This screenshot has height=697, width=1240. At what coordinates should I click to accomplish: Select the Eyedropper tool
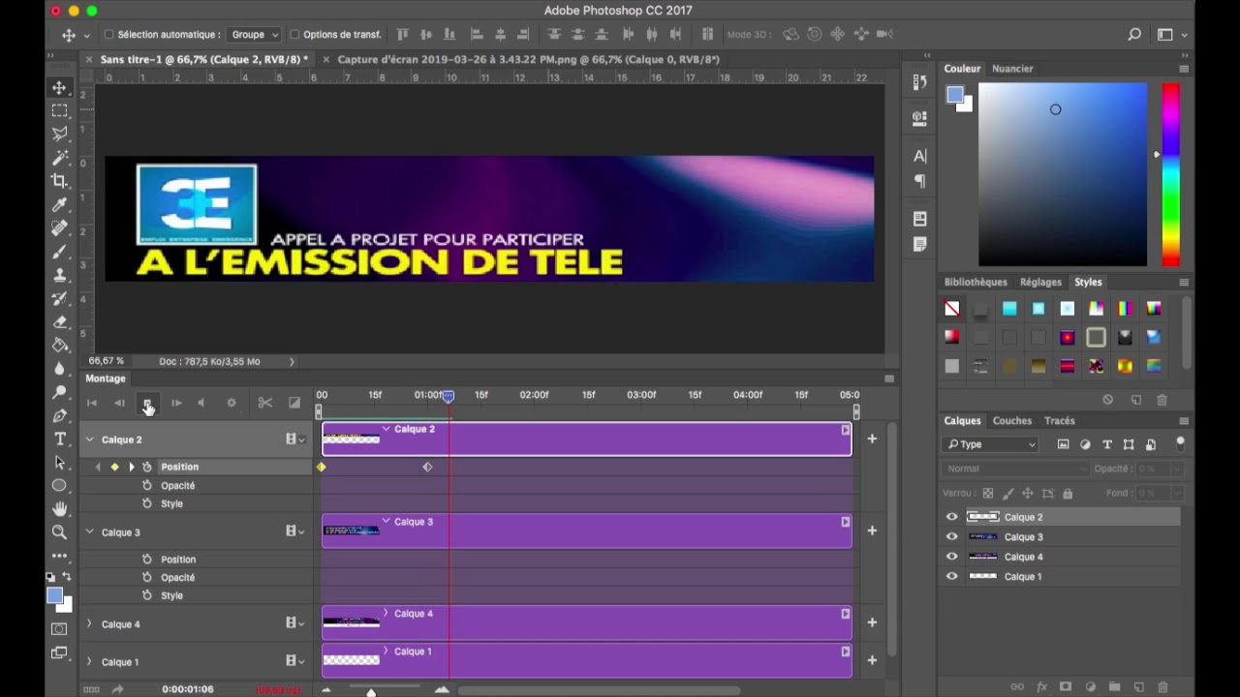click(x=59, y=204)
